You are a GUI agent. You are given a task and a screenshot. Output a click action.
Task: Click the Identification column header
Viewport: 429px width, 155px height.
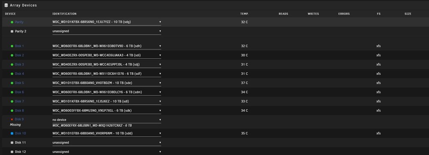65,14
